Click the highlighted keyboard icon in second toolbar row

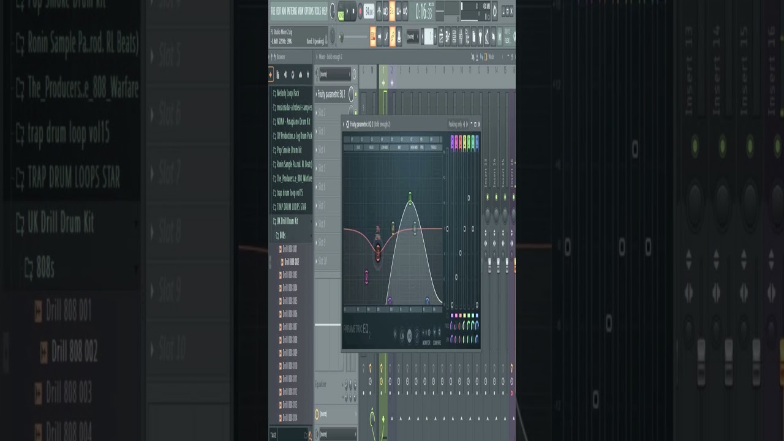pos(373,36)
